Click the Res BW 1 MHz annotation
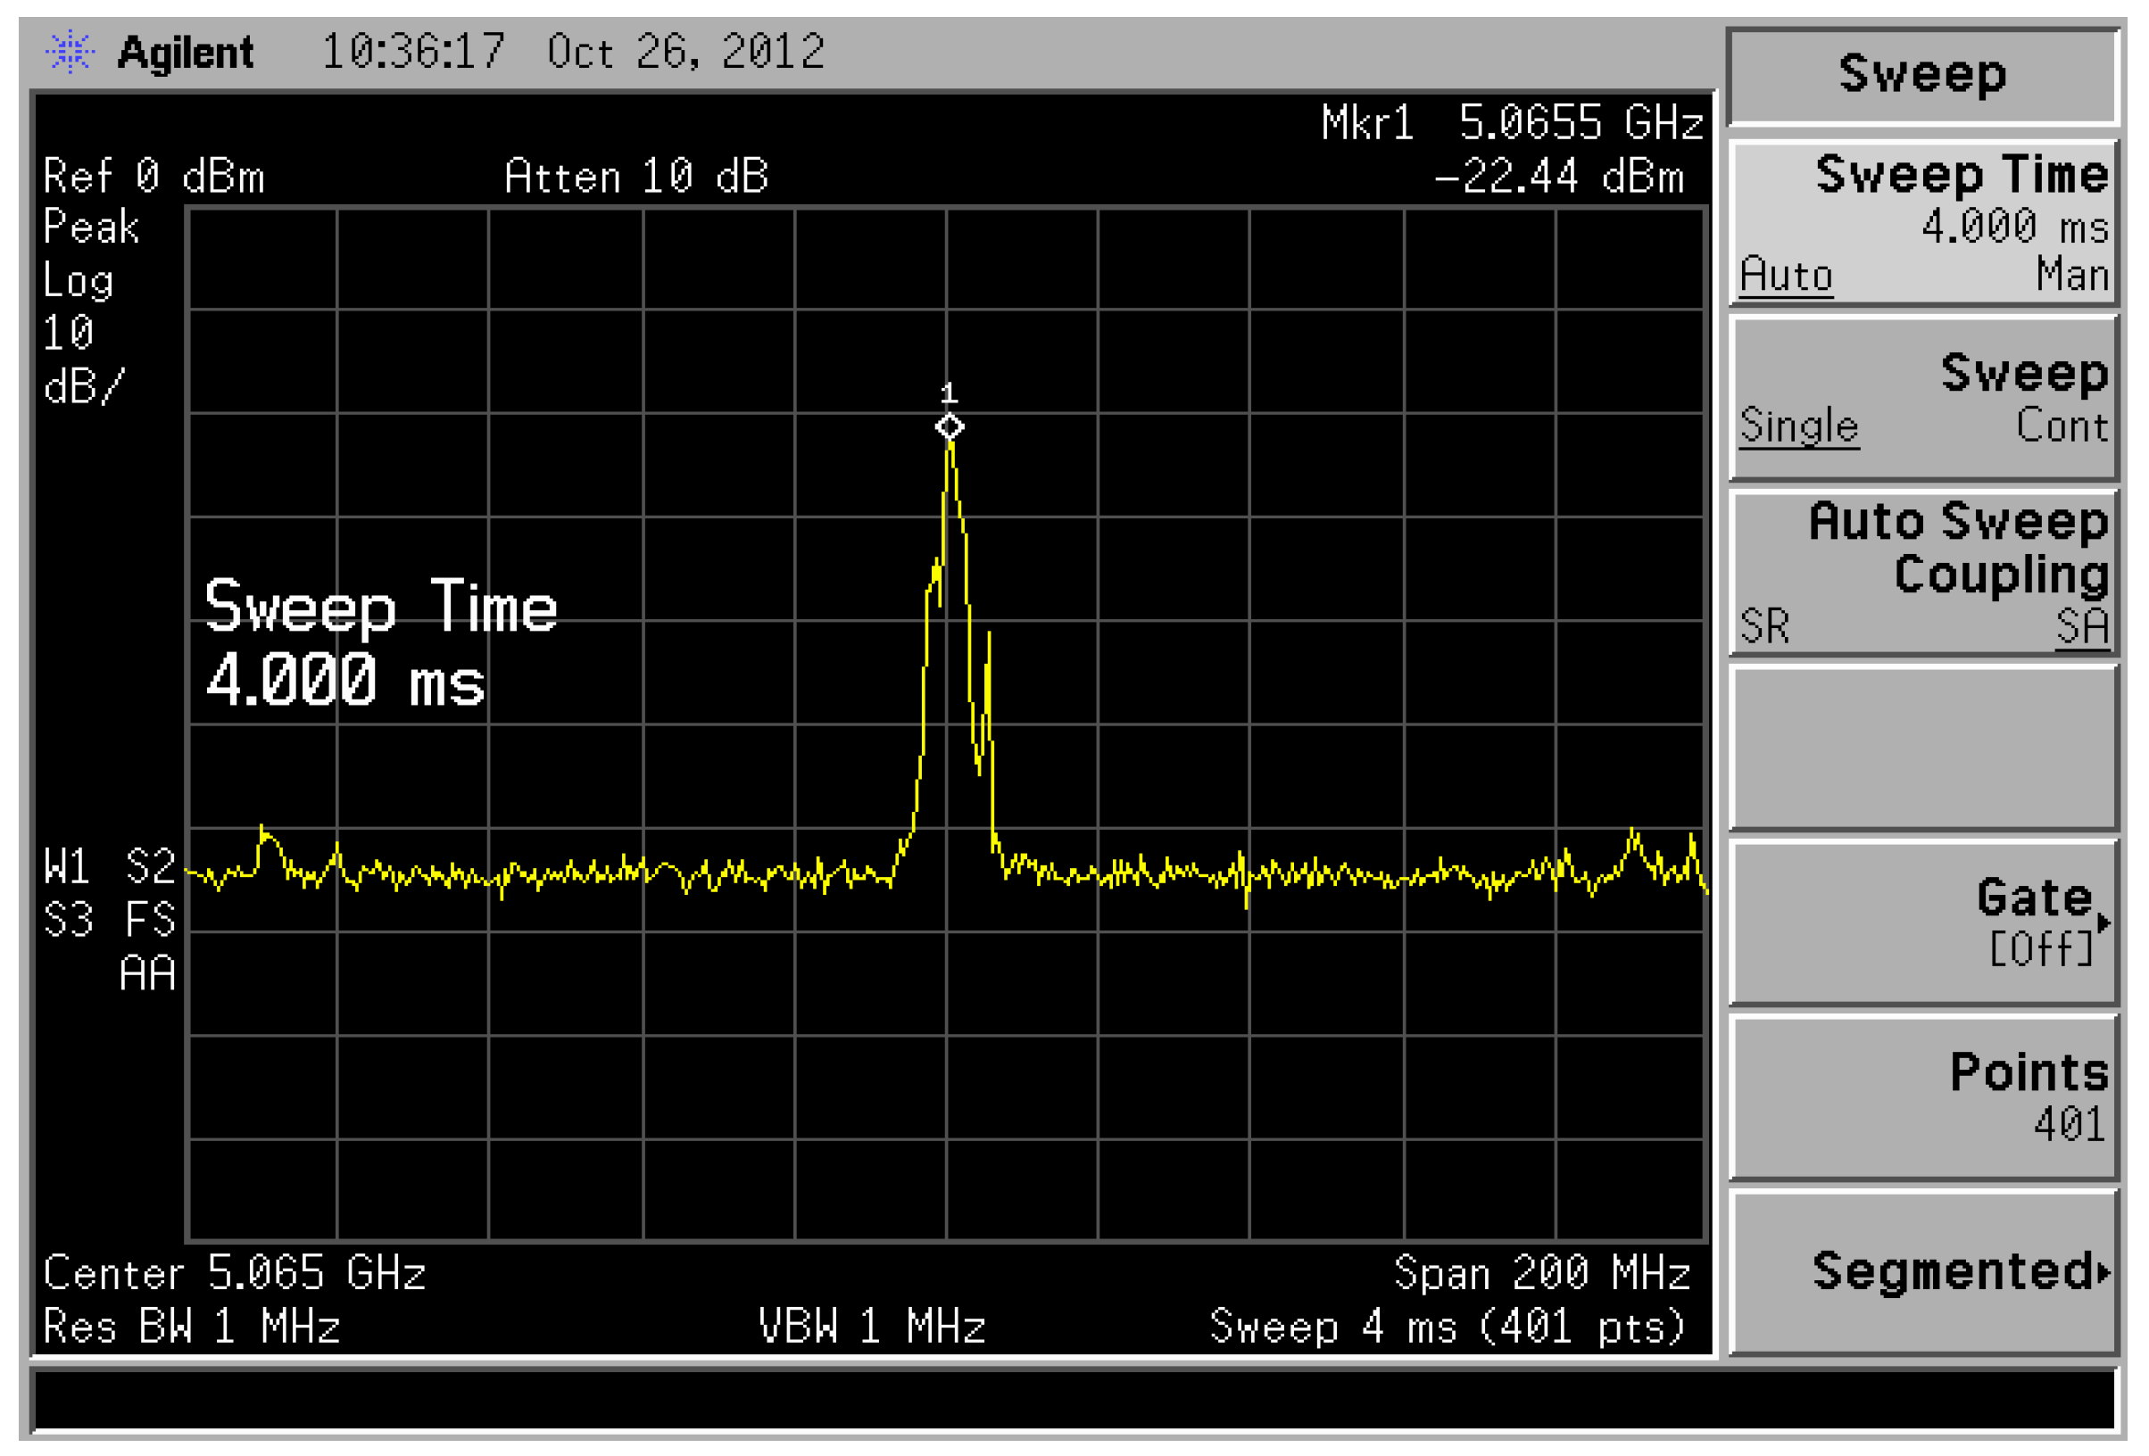This screenshot has height=1456, width=2149. 191,1327
